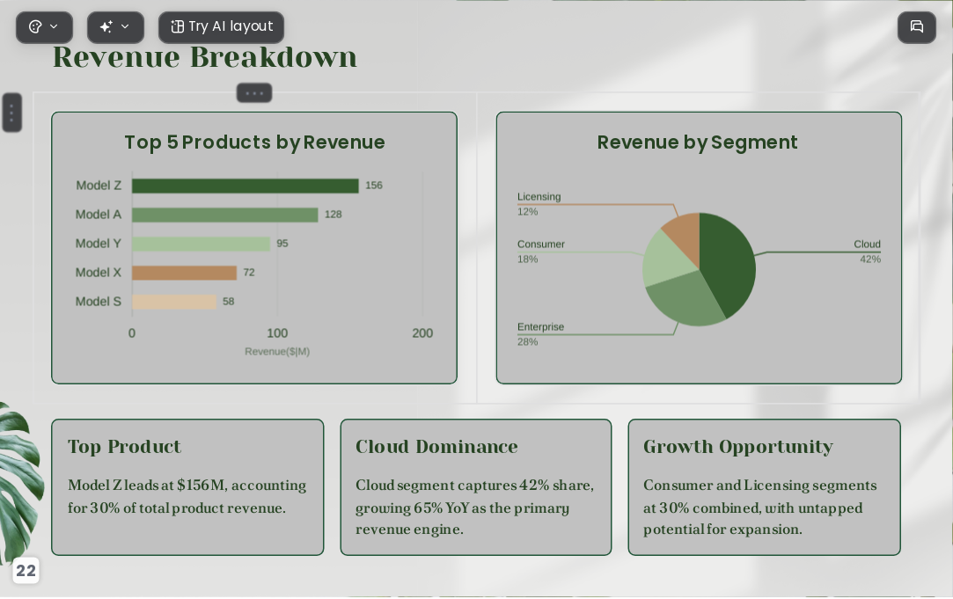Click the Licensing label in pie chart

coord(539,197)
